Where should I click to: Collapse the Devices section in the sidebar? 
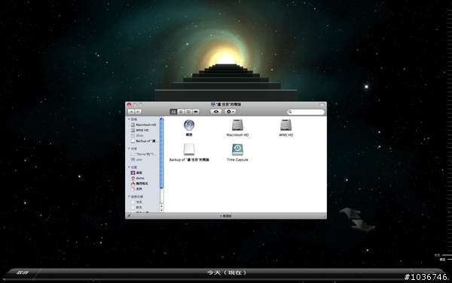[129, 119]
